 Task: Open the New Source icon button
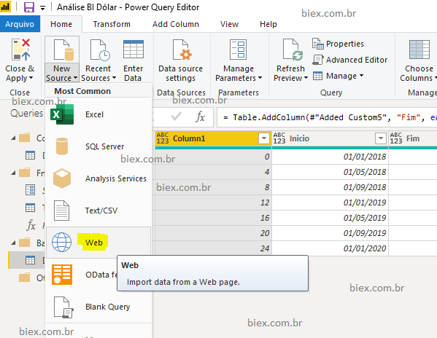63,50
